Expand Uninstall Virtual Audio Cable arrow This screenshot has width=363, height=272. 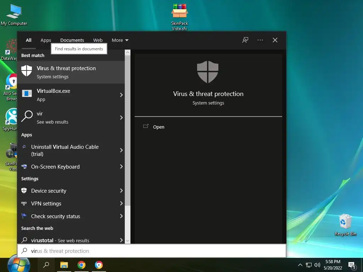121,150
